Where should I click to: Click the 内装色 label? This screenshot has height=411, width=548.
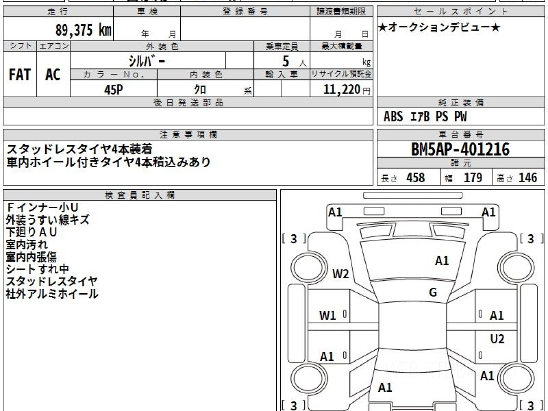(x=205, y=74)
